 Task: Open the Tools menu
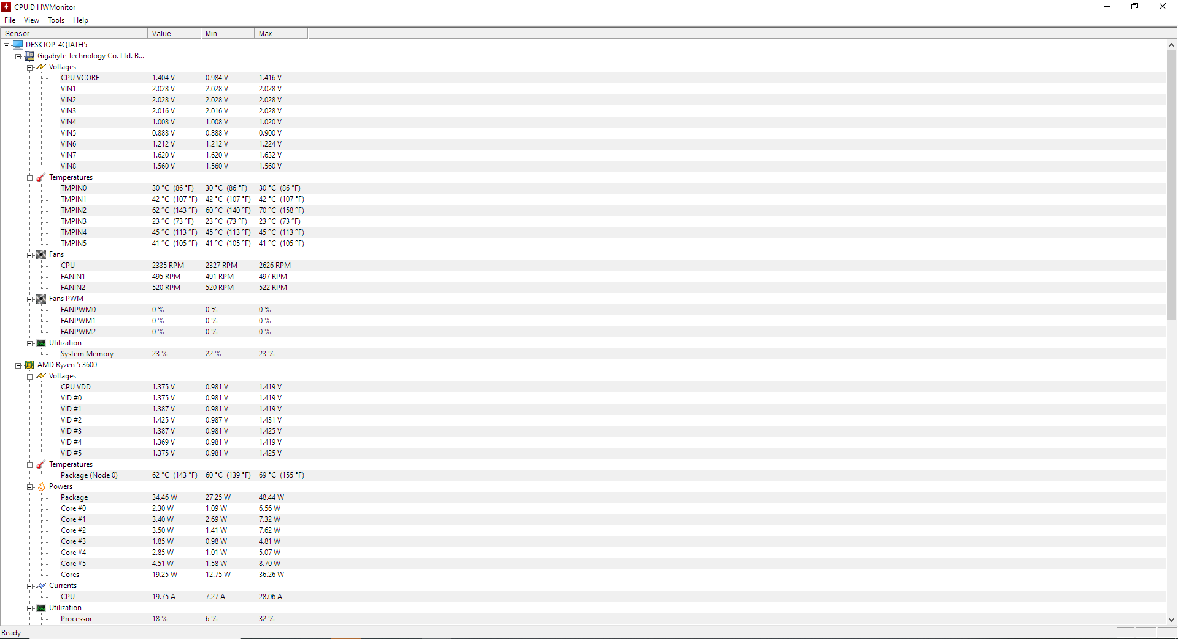pos(56,20)
